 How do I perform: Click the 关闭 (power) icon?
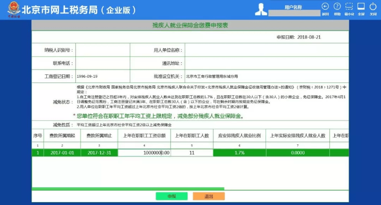tap(373, 7)
